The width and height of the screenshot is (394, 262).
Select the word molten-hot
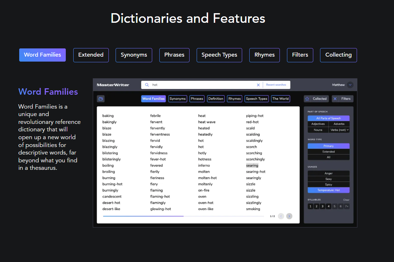(x=207, y=178)
